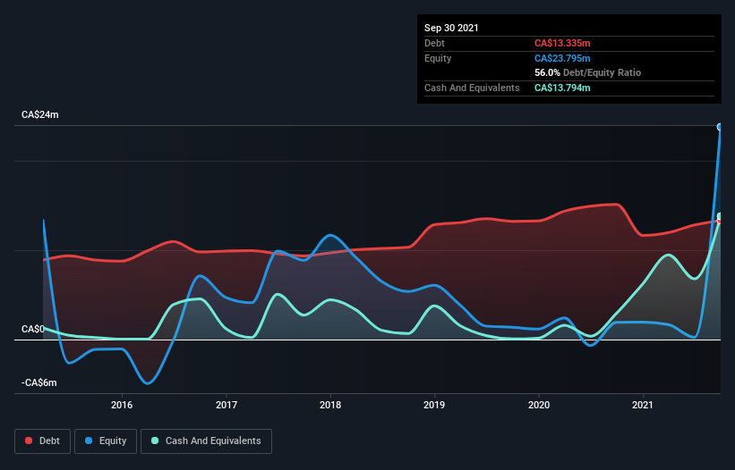Click the 2016 x-axis label
The height and width of the screenshot is (470, 735).
pos(122,405)
